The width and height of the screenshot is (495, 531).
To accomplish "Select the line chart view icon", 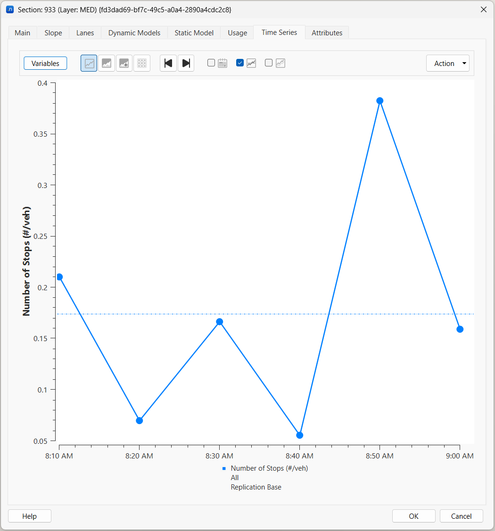I will tap(89, 63).
